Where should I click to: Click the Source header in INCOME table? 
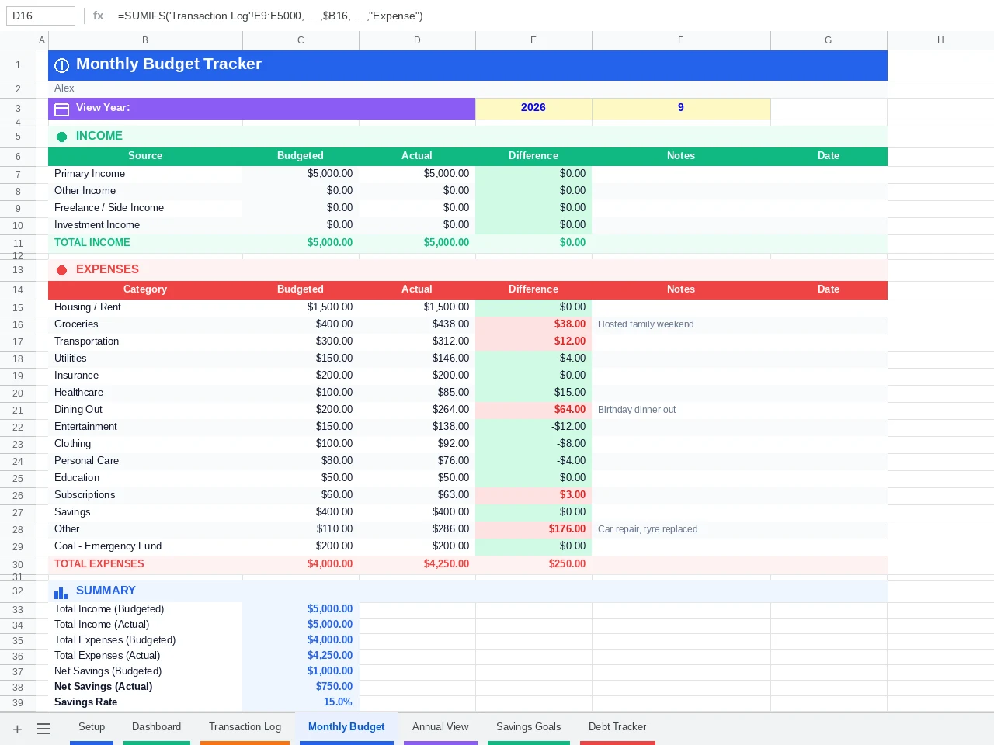(x=145, y=156)
